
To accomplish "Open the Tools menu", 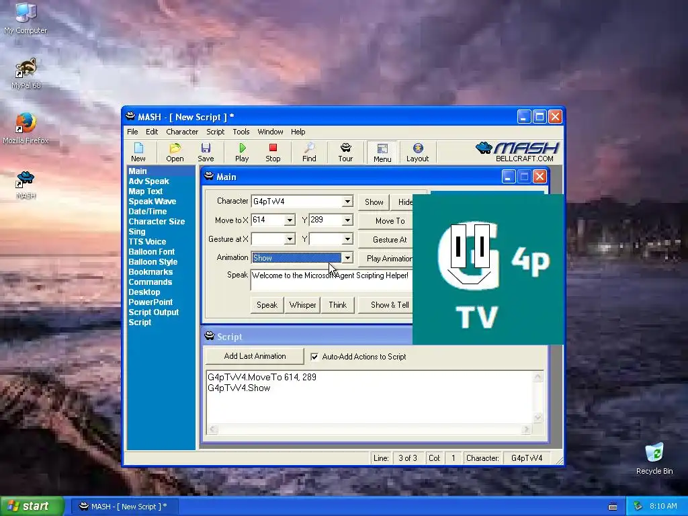I will 241,132.
